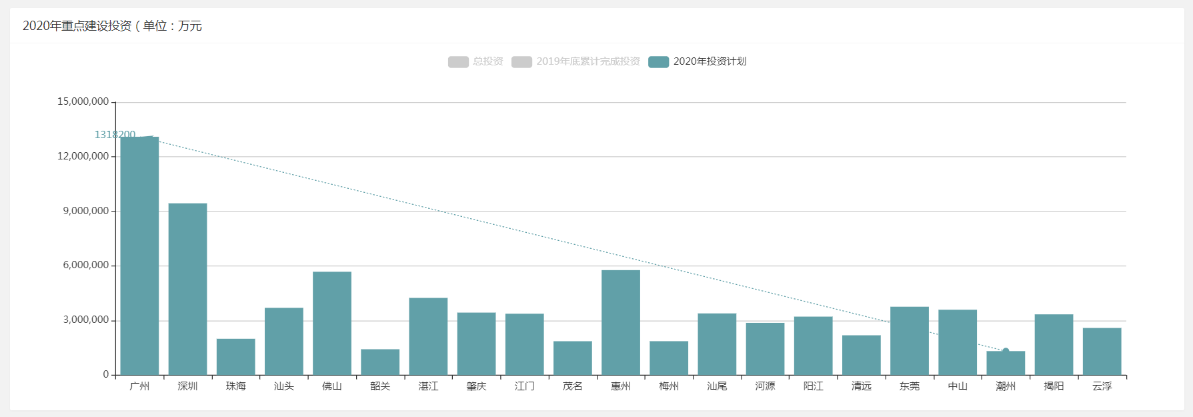Click the 湛江 bar
The height and width of the screenshot is (417, 1193).
coord(428,336)
